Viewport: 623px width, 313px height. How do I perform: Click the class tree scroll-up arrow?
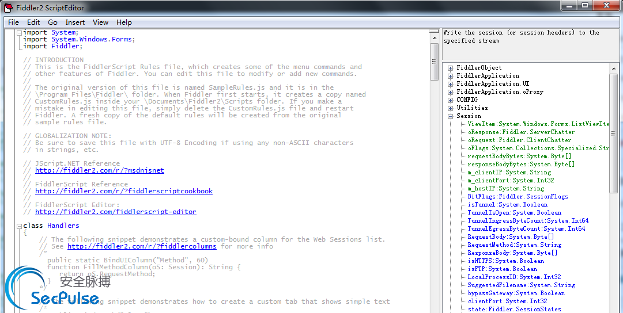coord(613,68)
